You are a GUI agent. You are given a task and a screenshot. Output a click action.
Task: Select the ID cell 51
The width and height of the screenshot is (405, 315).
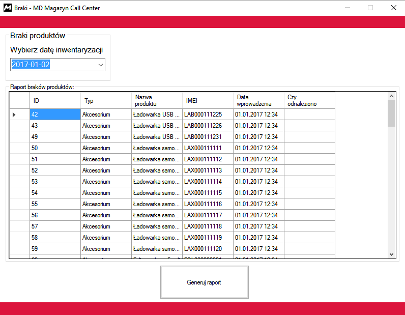pos(55,159)
